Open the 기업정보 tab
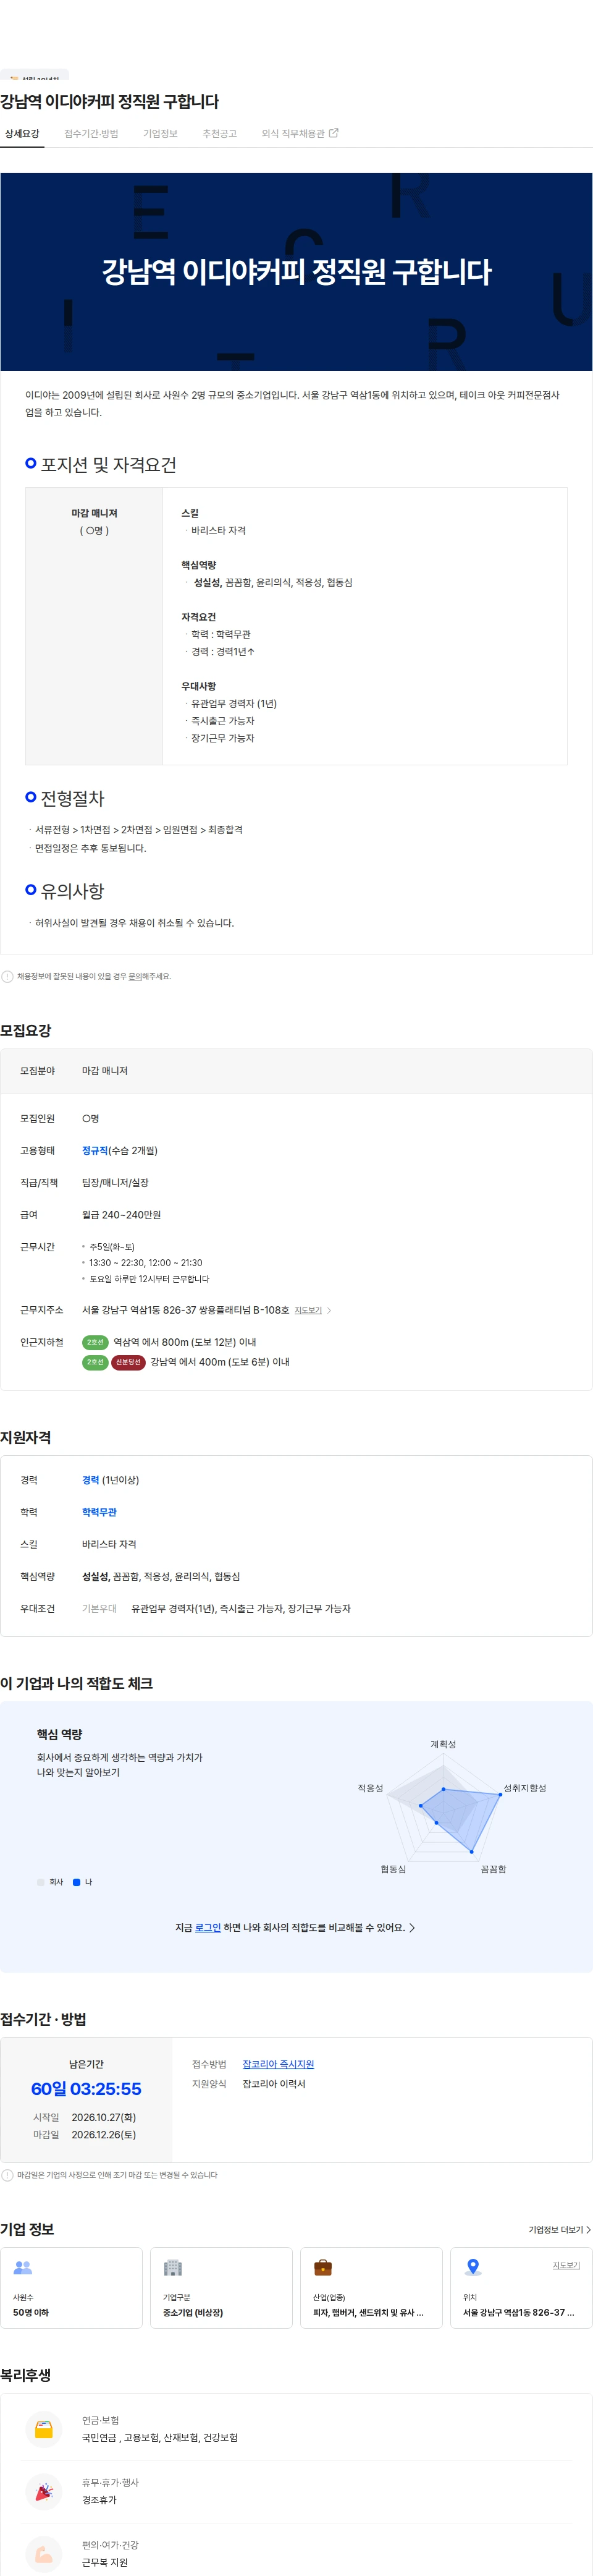593x2576 pixels. click(x=160, y=133)
